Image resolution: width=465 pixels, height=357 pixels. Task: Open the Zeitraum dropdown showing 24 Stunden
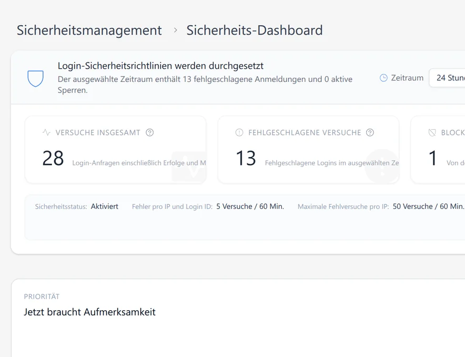[x=447, y=78]
